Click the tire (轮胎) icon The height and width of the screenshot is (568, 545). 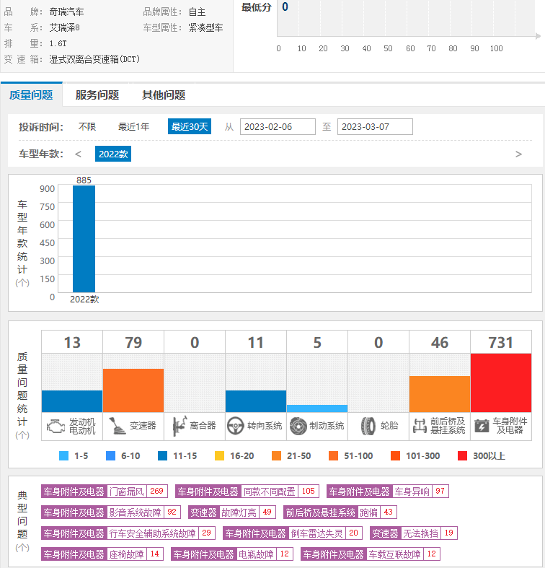pos(368,426)
